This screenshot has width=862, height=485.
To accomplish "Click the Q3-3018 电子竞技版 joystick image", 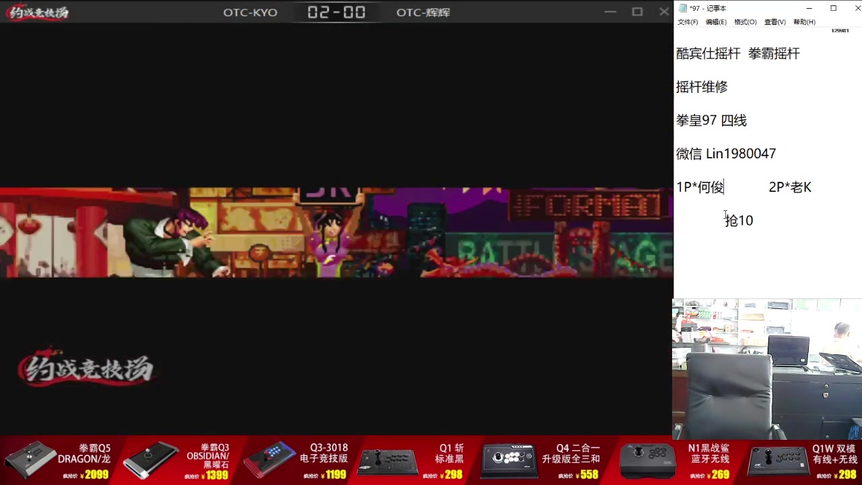I will click(269, 460).
